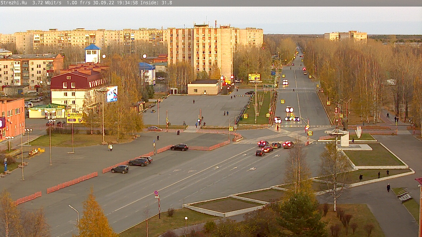
Task: Click the "19:34:58" time stamp
Action: coord(127,3)
